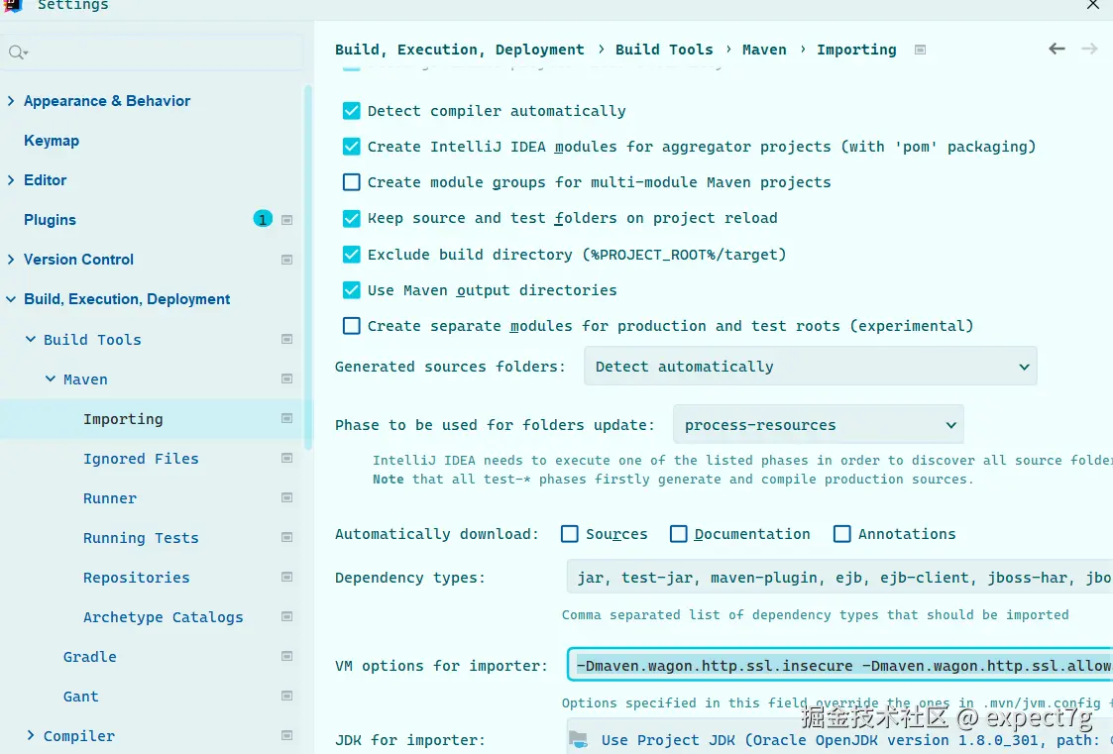Expand the Version Control section

[11, 260]
